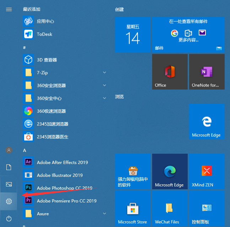Image resolution: width=230 pixels, height=227 pixels.
Task: Launch Adobe Photoshop Ps icon
Action: click(x=28, y=188)
